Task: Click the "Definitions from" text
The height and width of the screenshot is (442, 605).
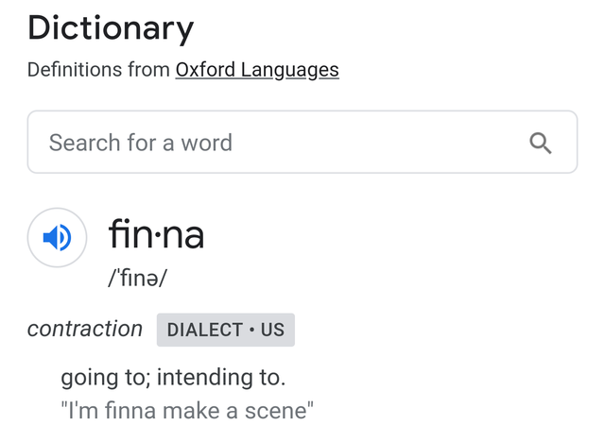Action: [x=98, y=70]
